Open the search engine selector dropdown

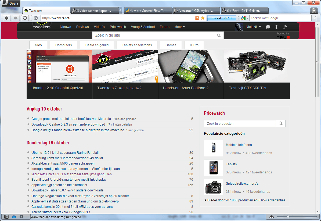[245, 18]
